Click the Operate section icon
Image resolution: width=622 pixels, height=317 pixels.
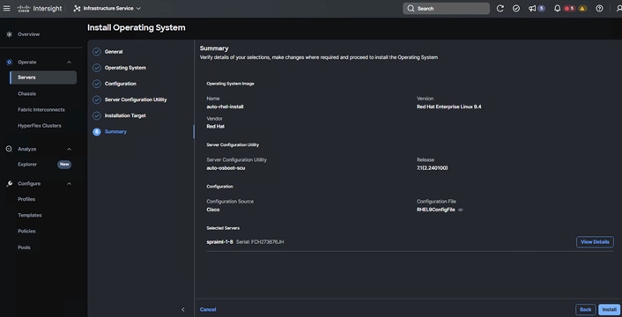click(x=9, y=63)
